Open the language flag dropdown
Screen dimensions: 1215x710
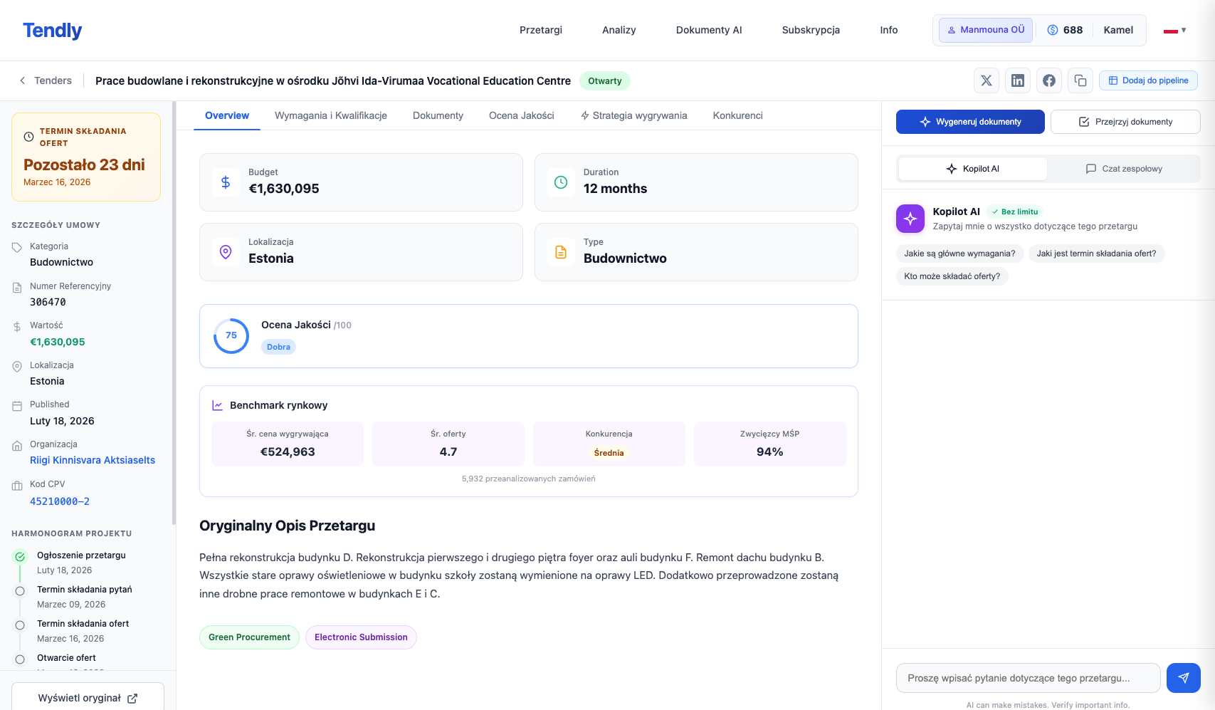click(x=1174, y=31)
